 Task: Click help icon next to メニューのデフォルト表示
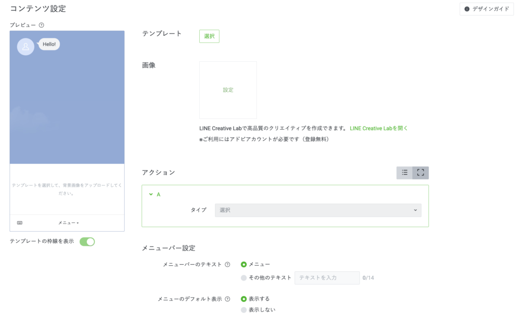coord(227,299)
